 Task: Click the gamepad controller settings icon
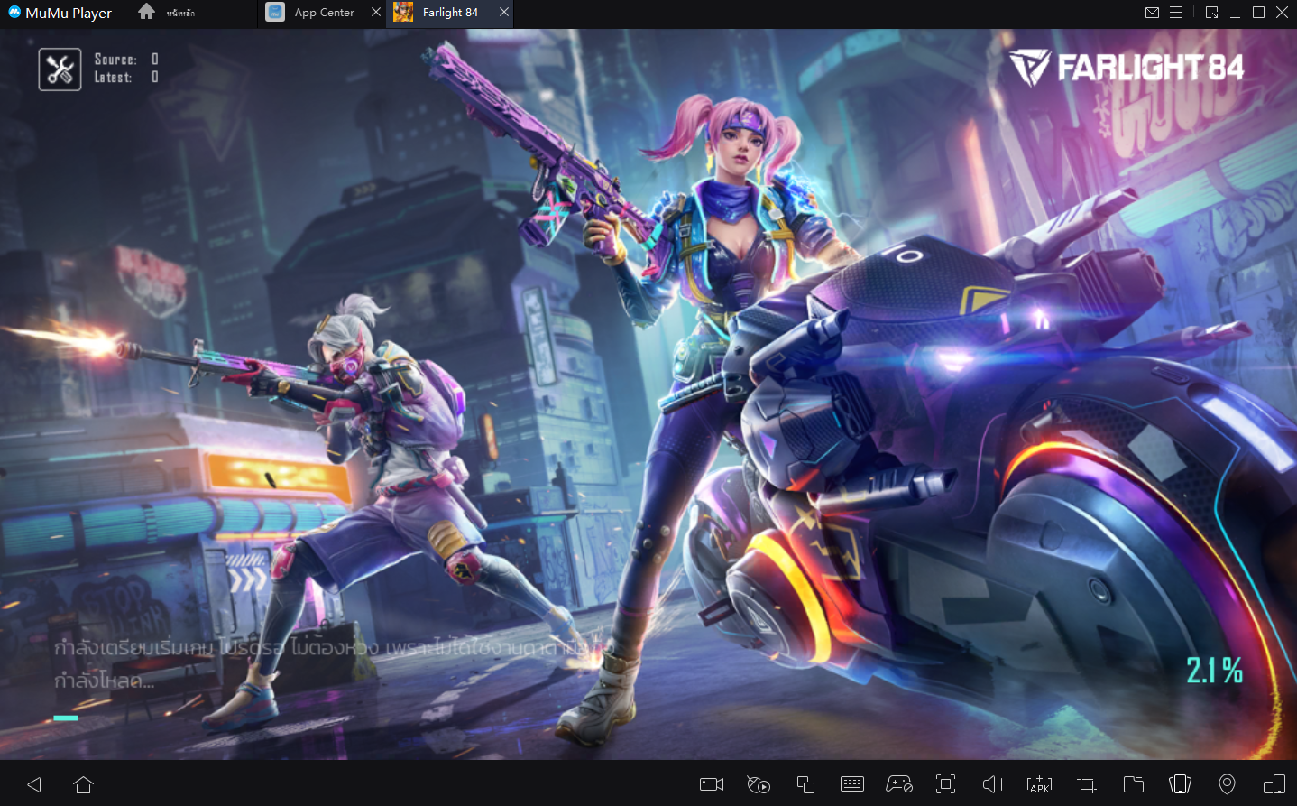point(899,784)
